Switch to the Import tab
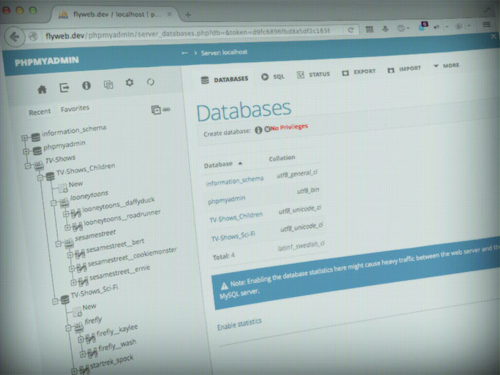The width and height of the screenshot is (500, 375). (404, 69)
